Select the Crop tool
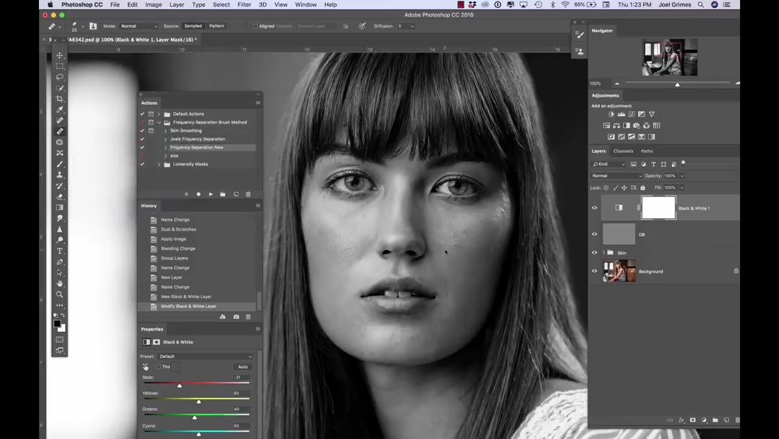The width and height of the screenshot is (779, 439). tap(60, 99)
